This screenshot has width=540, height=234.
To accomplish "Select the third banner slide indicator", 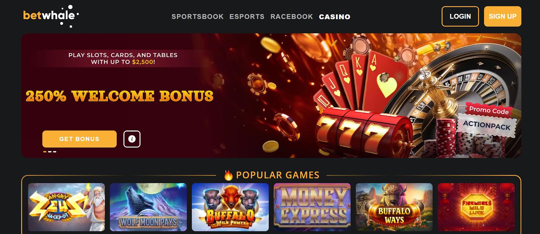I will click(55, 152).
